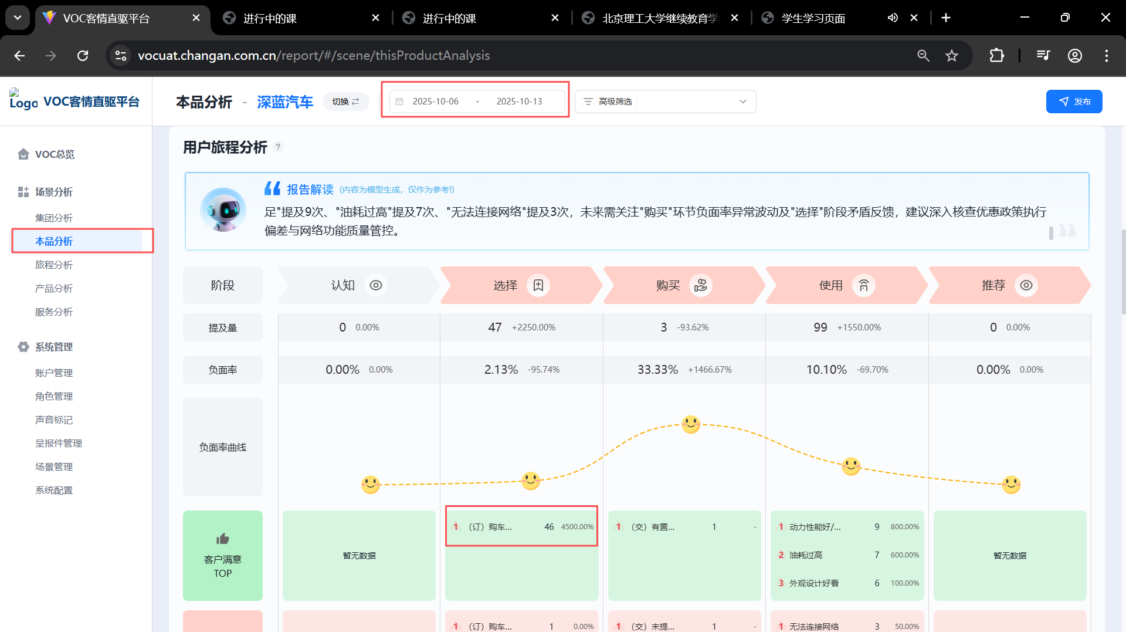
Task: Click the icon in 使用 stage header
Action: coord(863,285)
